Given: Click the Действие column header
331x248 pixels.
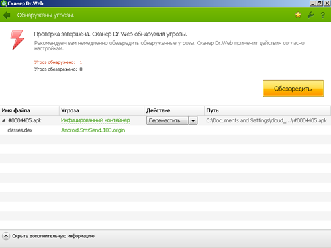Looking at the screenshot, I should [174, 110].
